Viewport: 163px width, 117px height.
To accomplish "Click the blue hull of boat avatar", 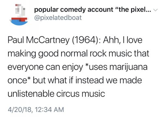I will tap(19, 23).
